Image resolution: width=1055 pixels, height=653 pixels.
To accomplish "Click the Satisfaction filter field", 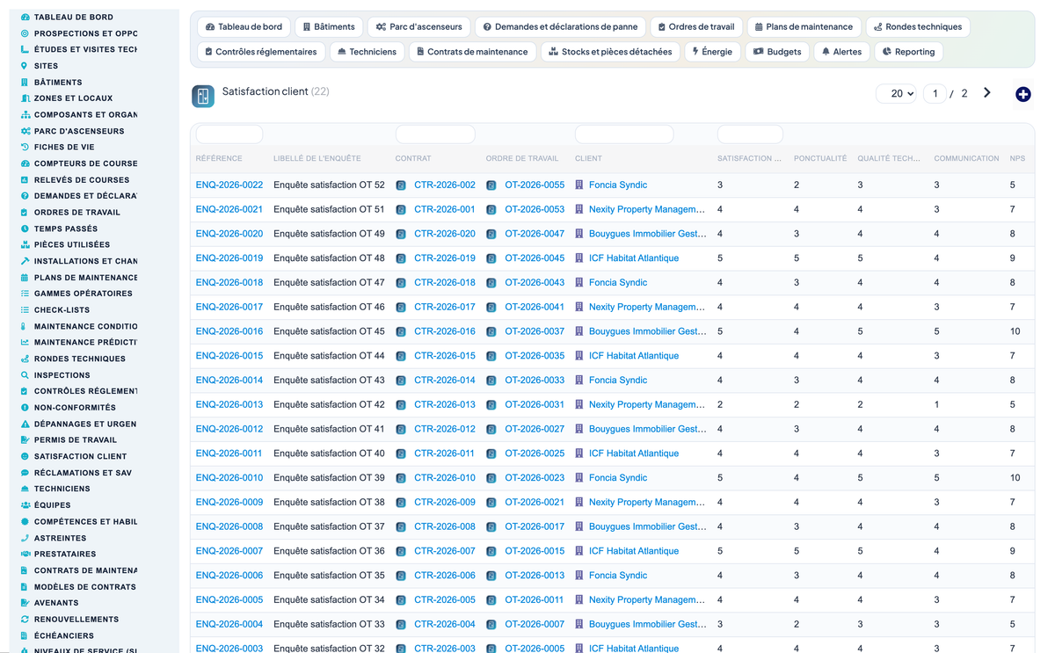I will (750, 134).
